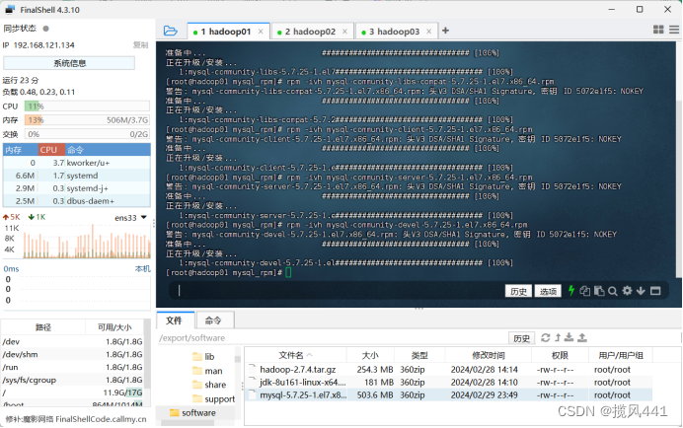The image size is (683, 428).
Task: Select the man folder in tree
Action: pos(207,371)
